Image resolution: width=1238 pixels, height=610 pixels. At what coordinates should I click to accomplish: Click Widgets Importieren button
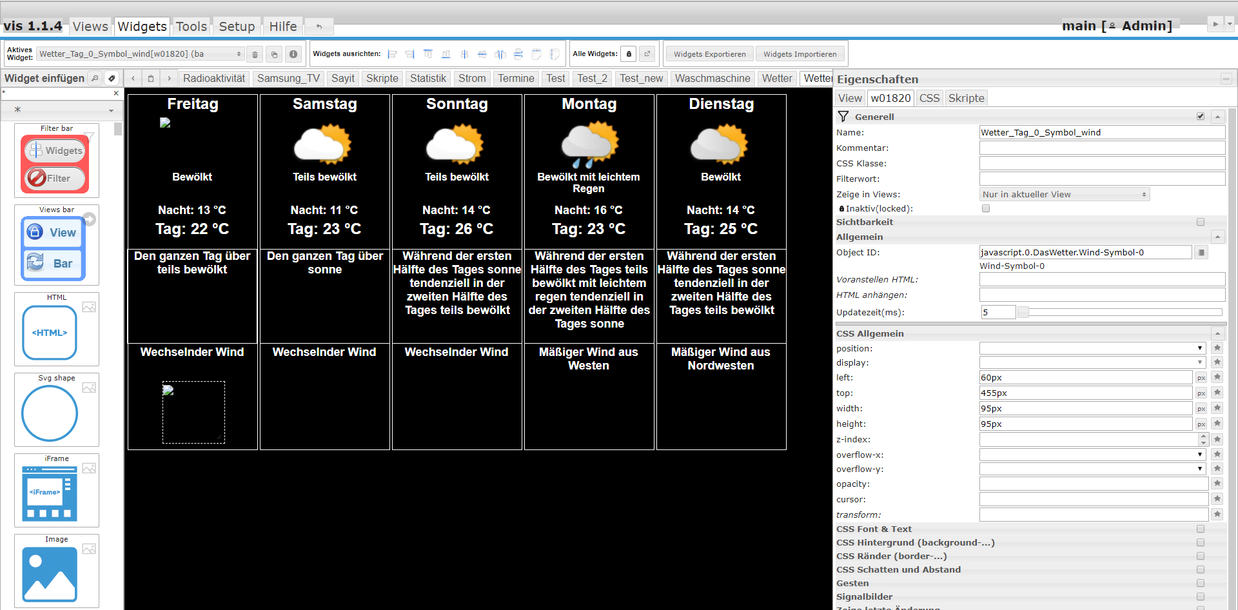(x=800, y=54)
